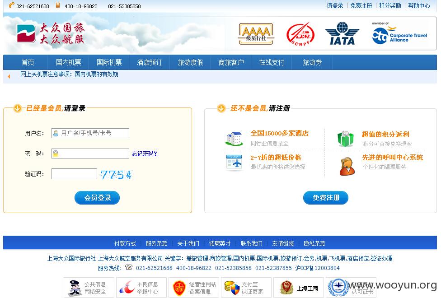Click the 联系我们 footer link
Image resolution: width=441 pixels, height=298 pixels.
[251, 243]
